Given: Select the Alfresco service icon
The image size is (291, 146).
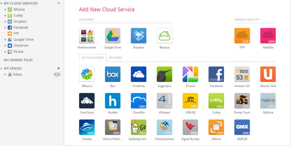Looking at the screenshot, I should [x=87, y=74].
